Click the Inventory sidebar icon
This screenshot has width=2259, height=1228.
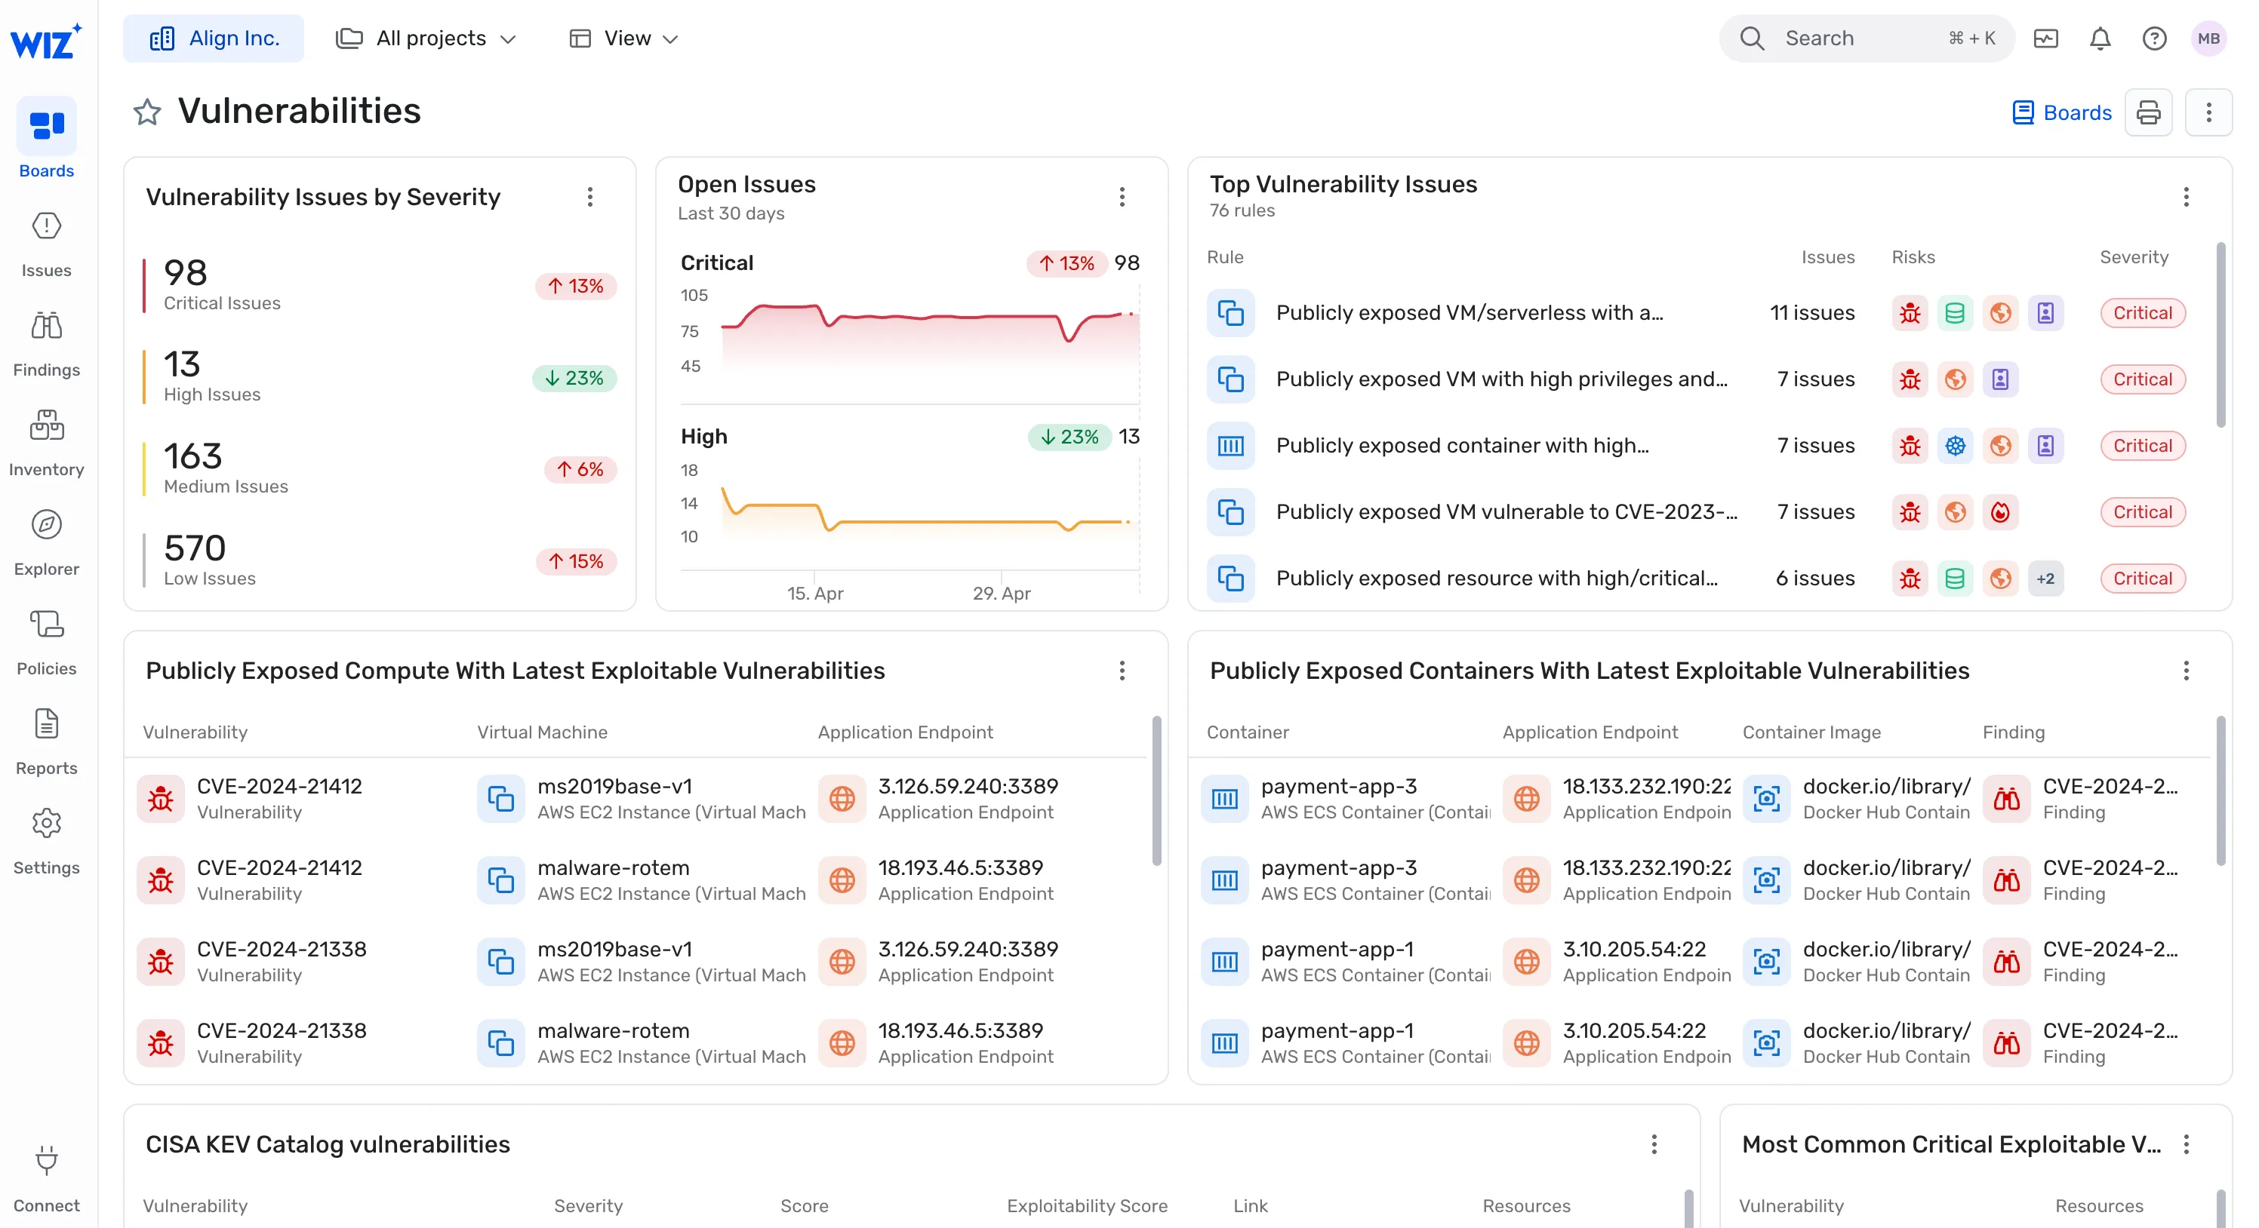pos(47,426)
